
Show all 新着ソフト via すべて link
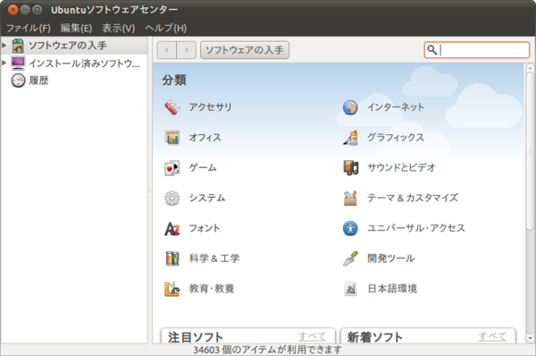click(x=492, y=336)
